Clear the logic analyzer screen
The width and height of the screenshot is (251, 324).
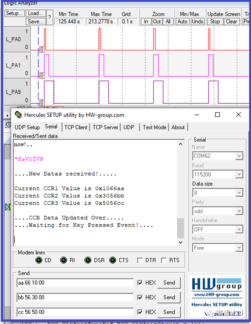click(x=231, y=22)
